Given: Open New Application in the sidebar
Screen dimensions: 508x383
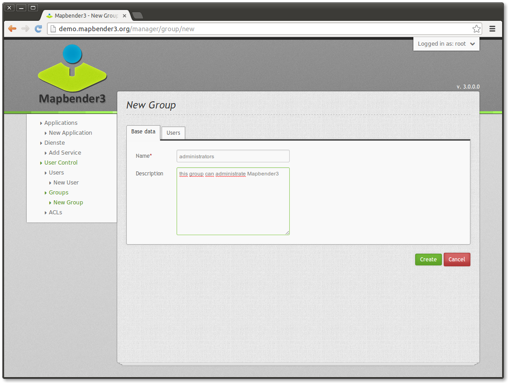Looking at the screenshot, I should tap(70, 133).
